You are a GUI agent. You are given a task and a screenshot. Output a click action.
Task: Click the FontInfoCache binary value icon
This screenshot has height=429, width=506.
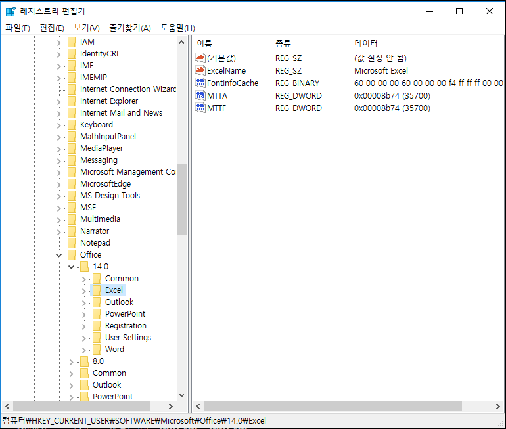click(x=200, y=83)
